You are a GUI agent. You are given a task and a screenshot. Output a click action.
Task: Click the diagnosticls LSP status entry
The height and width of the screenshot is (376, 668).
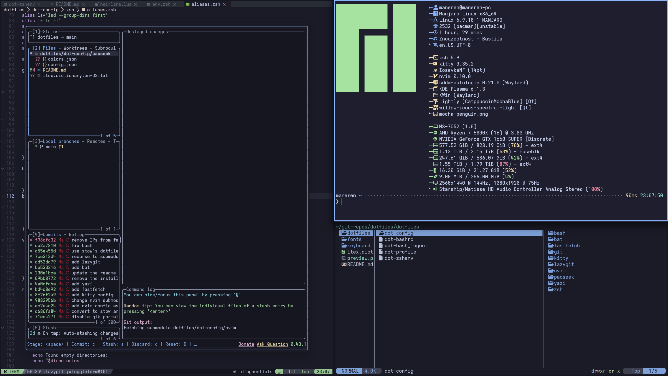pos(257,371)
